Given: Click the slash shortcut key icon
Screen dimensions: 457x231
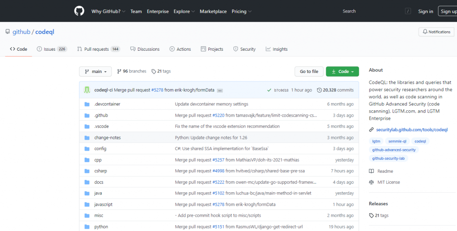Looking at the screenshot, I should click(x=408, y=11).
